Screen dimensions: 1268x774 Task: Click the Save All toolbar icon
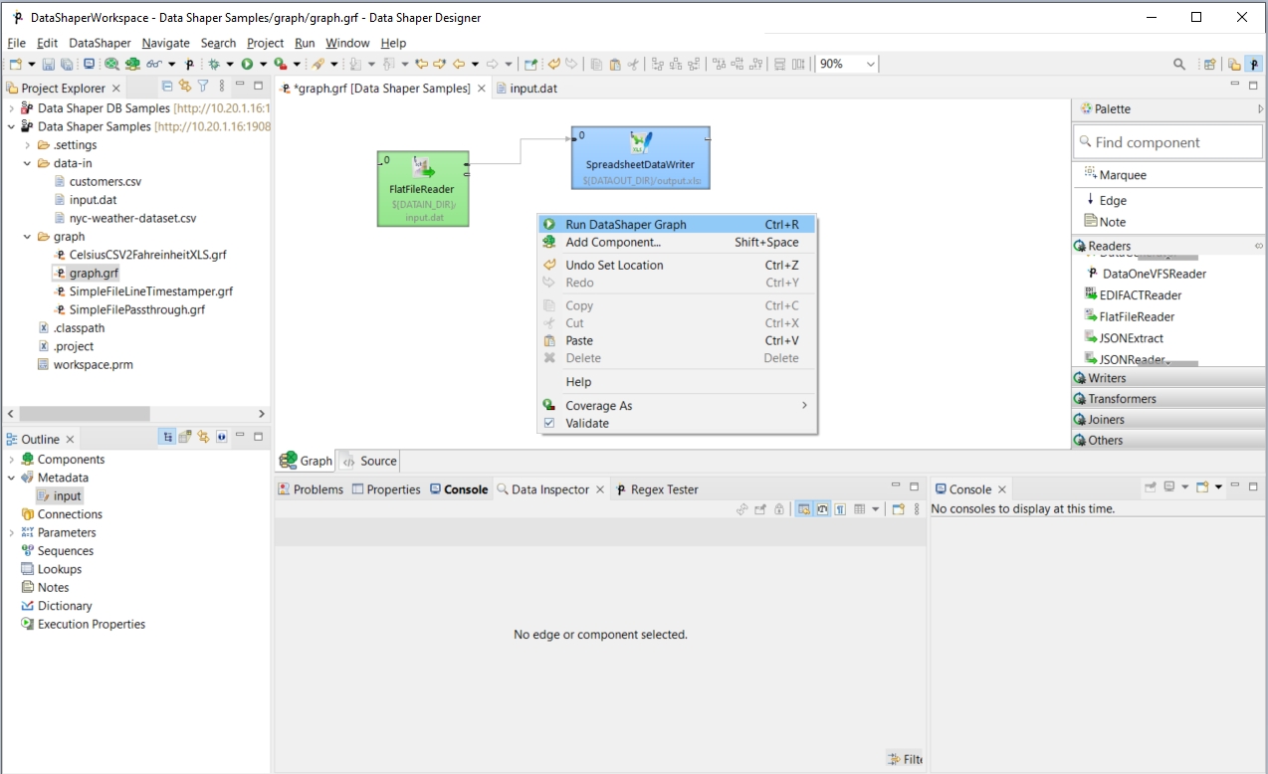pyautogui.click(x=67, y=64)
